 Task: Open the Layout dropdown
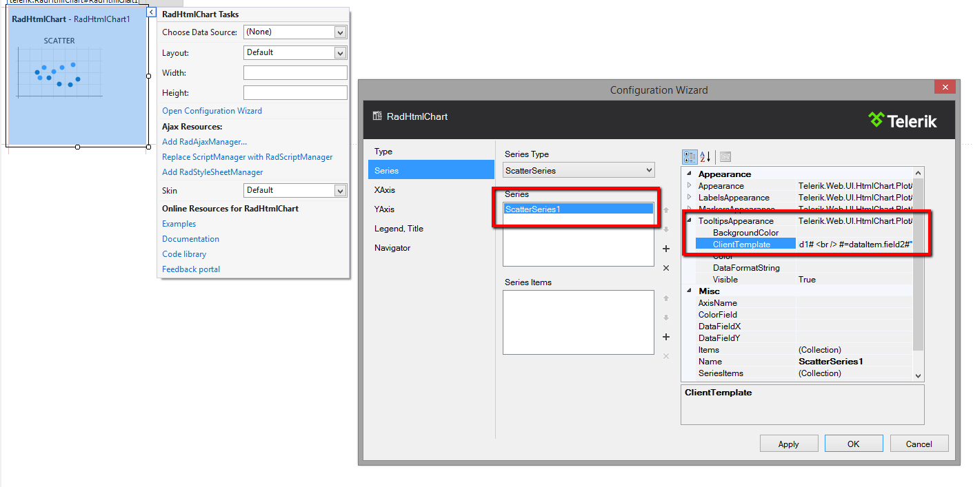[340, 53]
